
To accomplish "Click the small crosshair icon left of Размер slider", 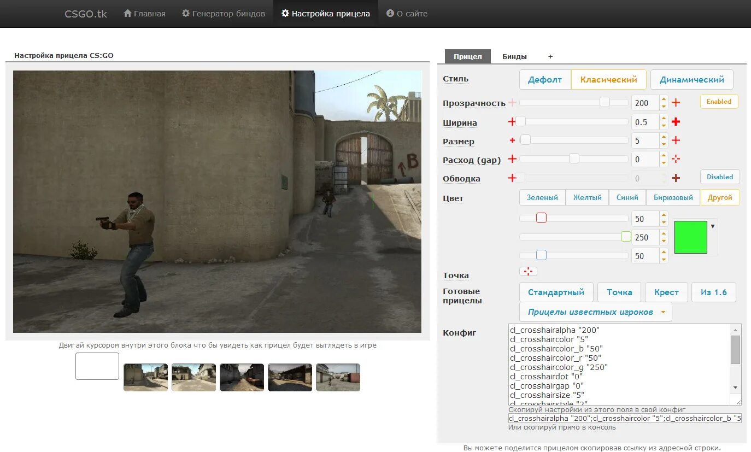I will coord(512,140).
